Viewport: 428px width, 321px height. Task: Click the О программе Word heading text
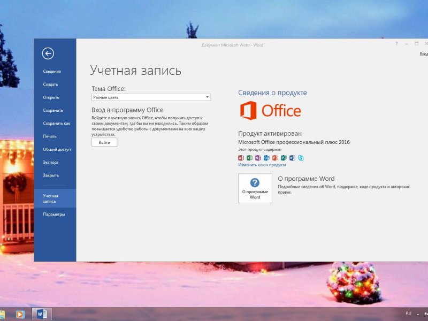click(x=306, y=179)
